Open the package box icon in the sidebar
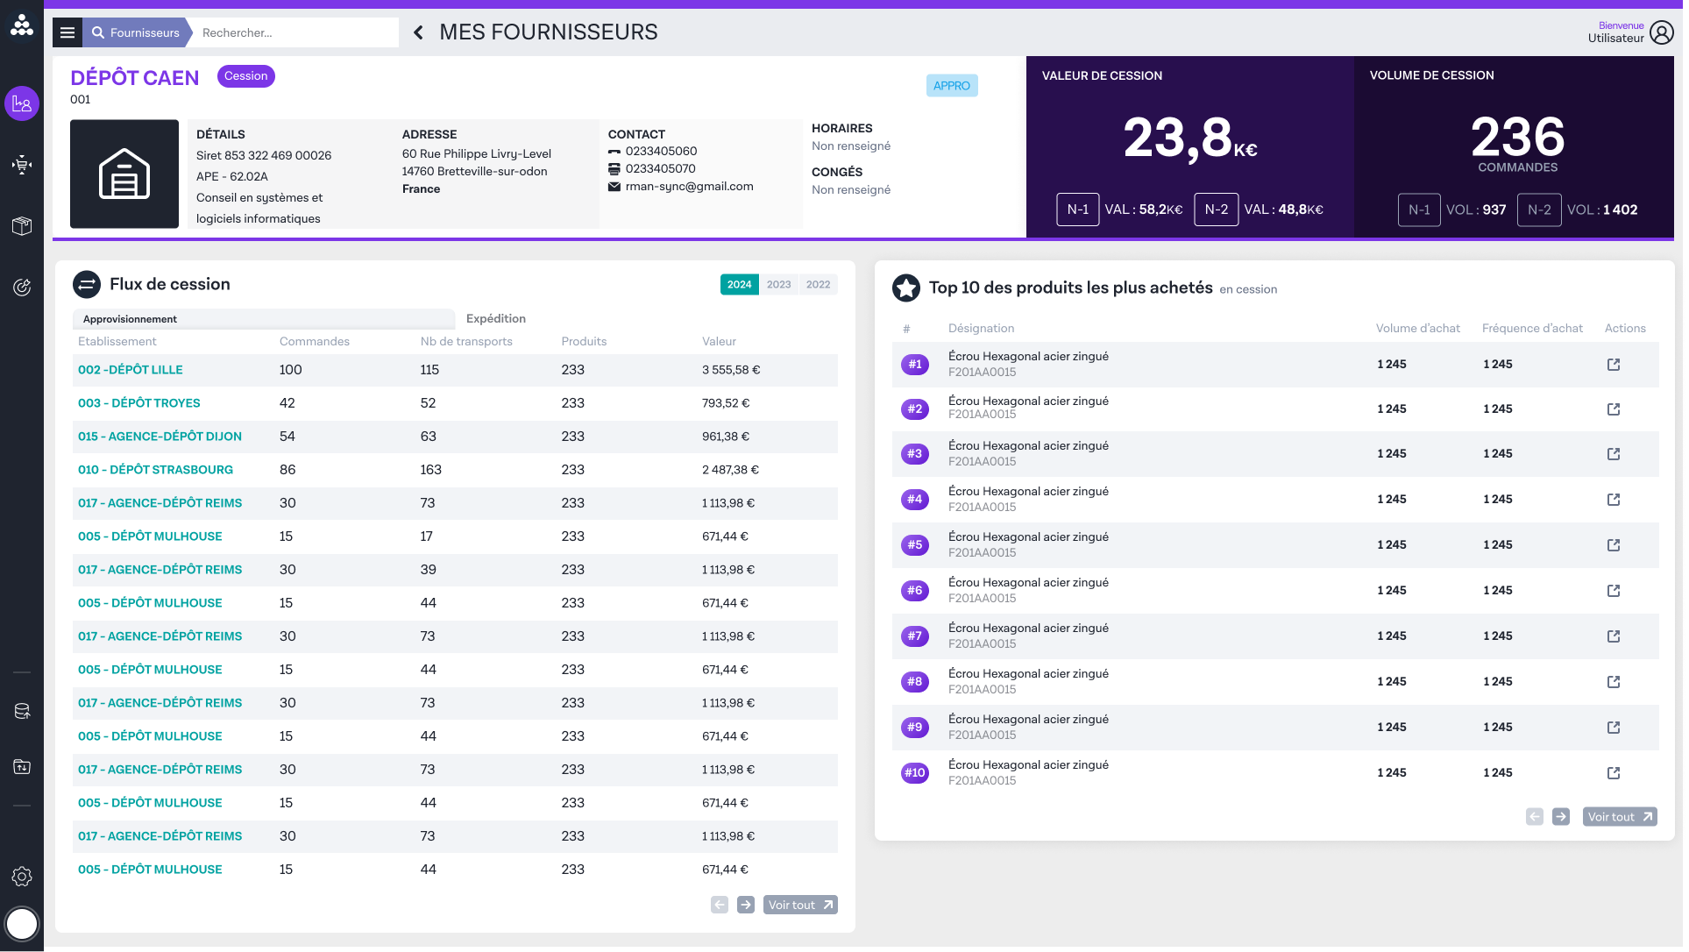 click(x=22, y=226)
